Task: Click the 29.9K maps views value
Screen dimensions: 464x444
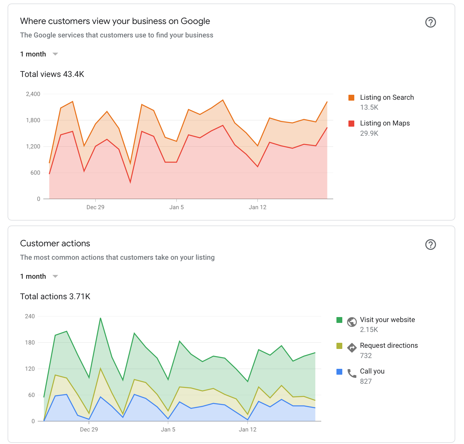Action: click(369, 133)
